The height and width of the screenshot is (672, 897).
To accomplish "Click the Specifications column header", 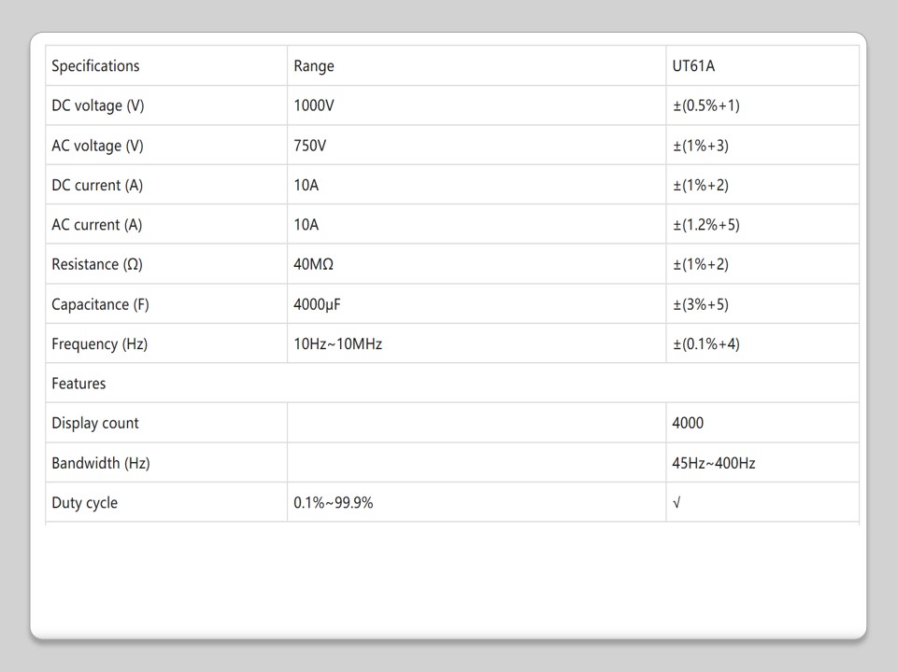I will 95,66.
